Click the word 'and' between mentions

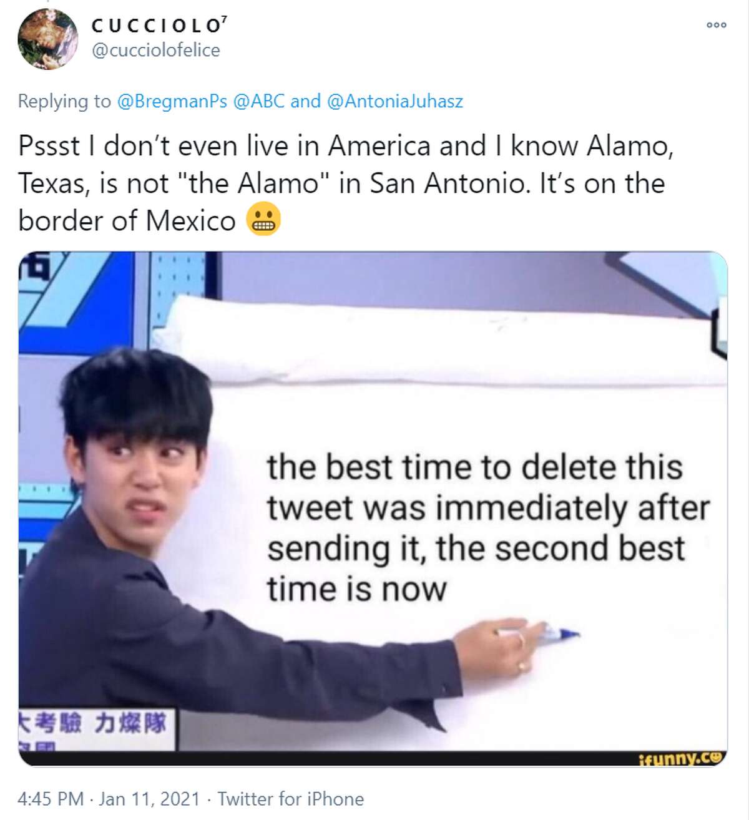pos(306,101)
